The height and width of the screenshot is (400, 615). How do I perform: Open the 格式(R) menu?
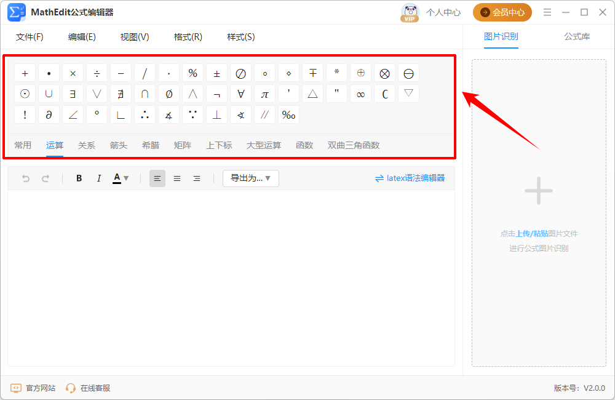[x=188, y=37]
